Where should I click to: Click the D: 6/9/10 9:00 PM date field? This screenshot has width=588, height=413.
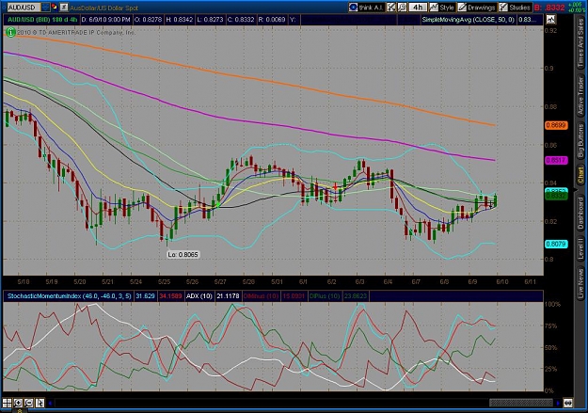point(105,20)
